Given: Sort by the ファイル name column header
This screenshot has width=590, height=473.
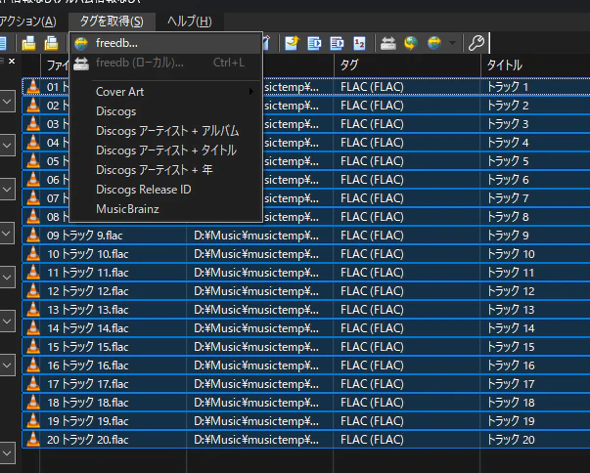Looking at the screenshot, I should pos(56,65).
